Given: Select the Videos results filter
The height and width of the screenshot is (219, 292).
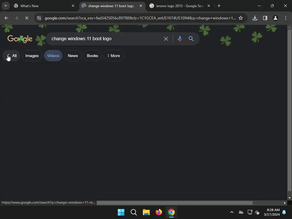Looking at the screenshot, I should point(53,56).
